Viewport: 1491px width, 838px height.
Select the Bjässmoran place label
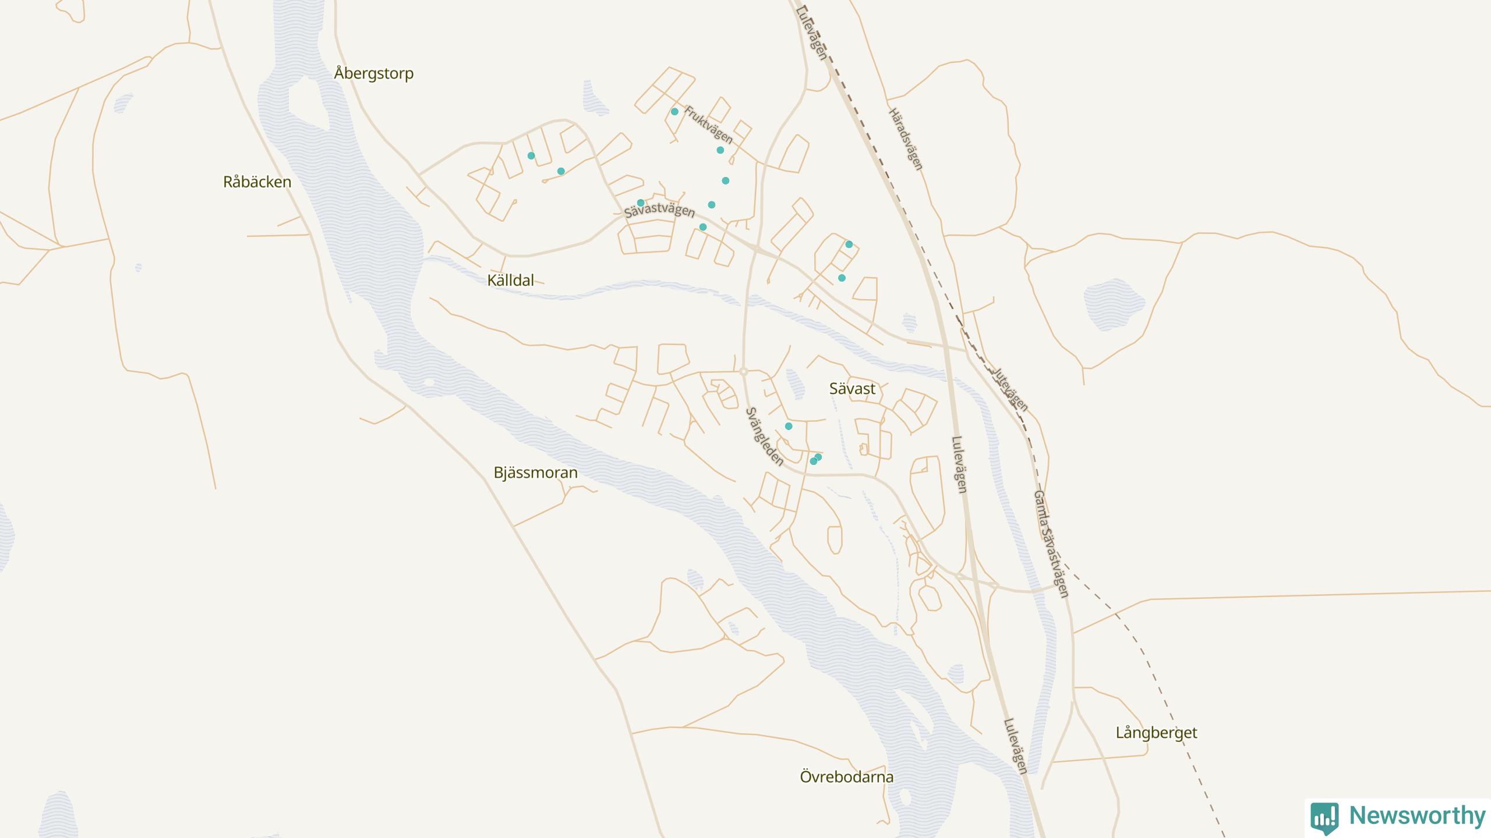pos(536,473)
